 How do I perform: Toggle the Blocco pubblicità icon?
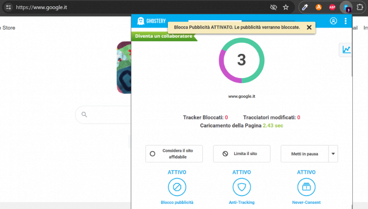coord(177,187)
